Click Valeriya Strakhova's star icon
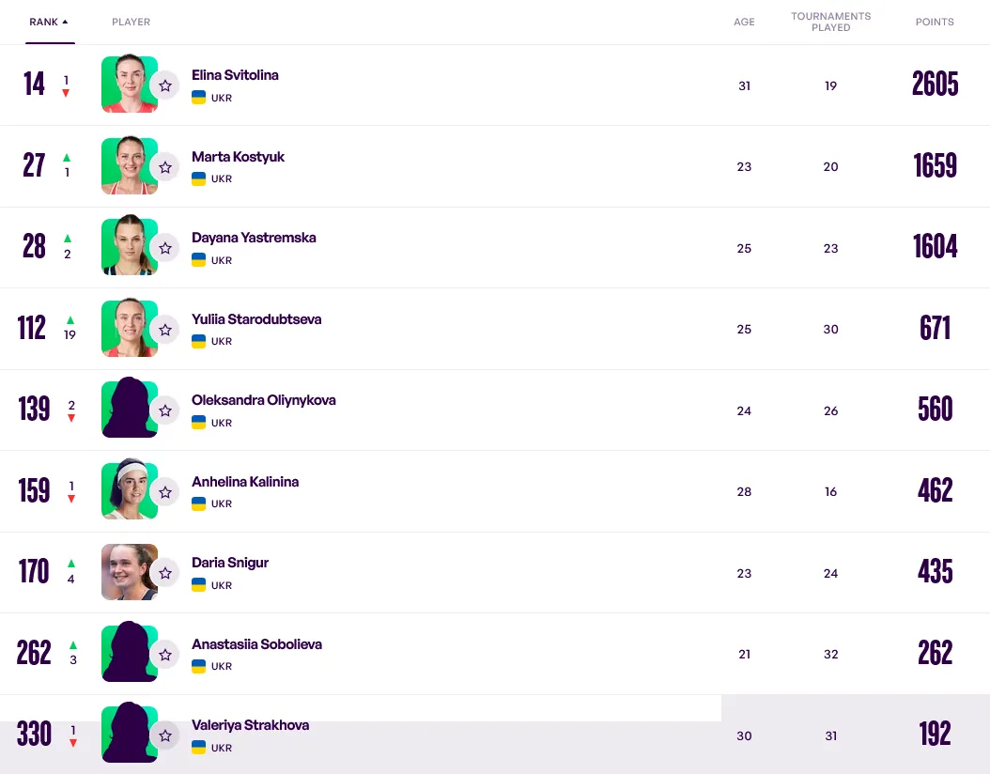This screenshot has width=990, height=774. (165, 735)
